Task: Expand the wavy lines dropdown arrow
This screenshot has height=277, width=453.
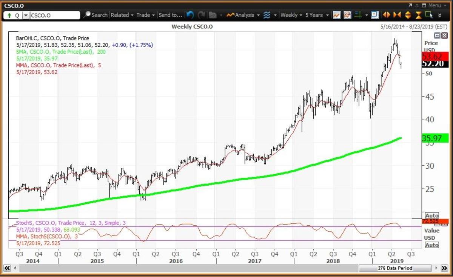Action: (275, 15)
